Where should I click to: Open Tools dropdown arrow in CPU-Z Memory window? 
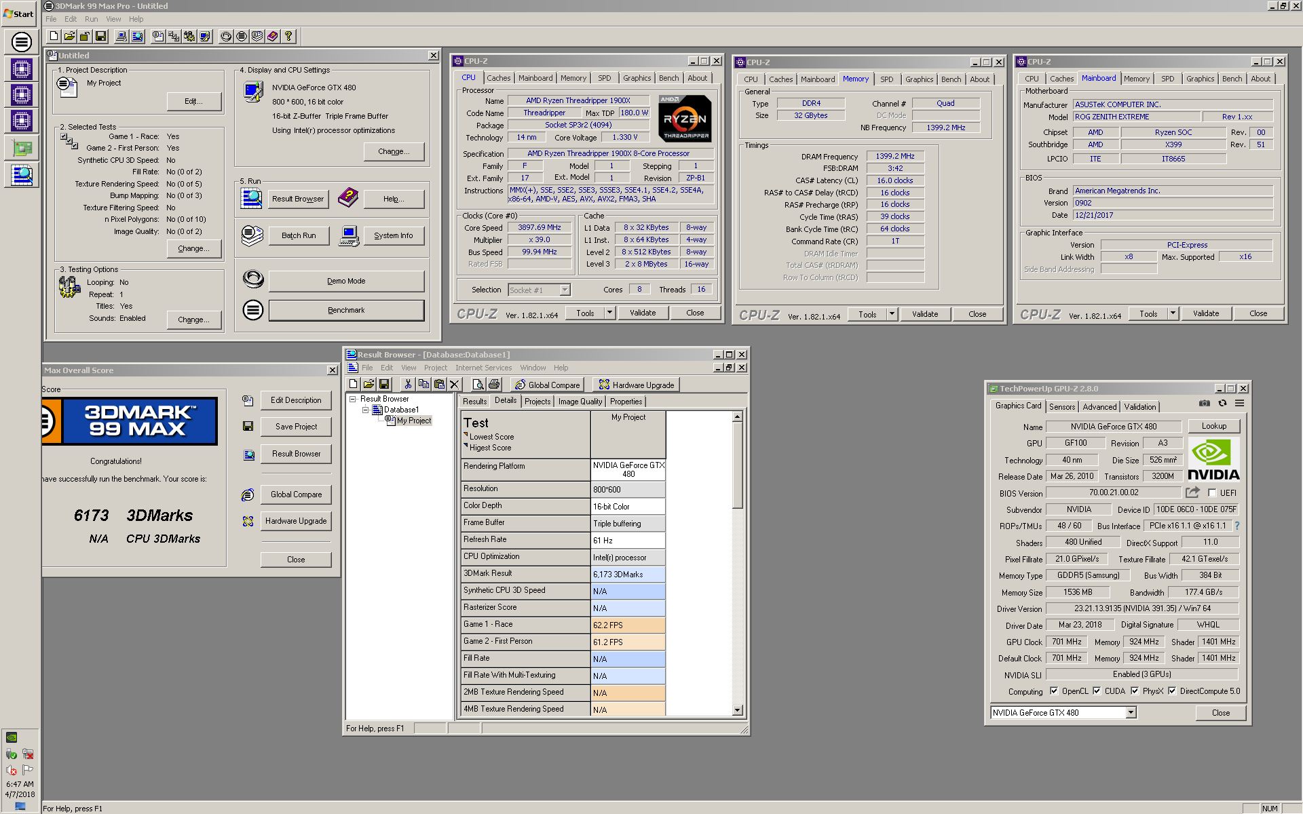pos(892,314)
